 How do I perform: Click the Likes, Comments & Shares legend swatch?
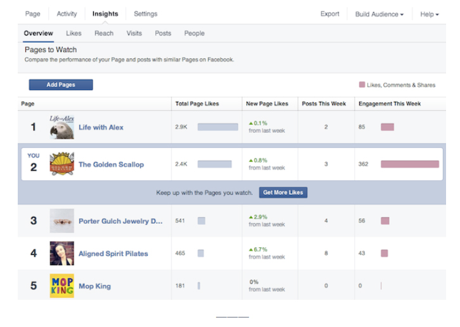[x=362, y=85]
